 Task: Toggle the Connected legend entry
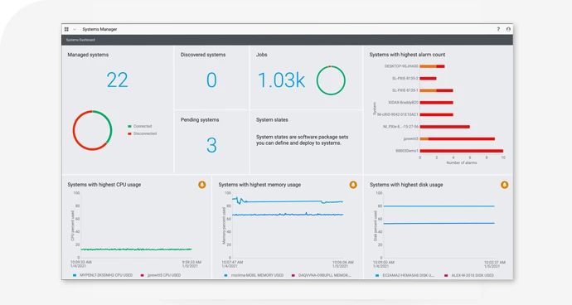coord(140,126)
